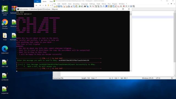The height and width of the screenshot is (99, 176).
Task: Open the File menu in Notepad++
Action: tap(55, 4)
